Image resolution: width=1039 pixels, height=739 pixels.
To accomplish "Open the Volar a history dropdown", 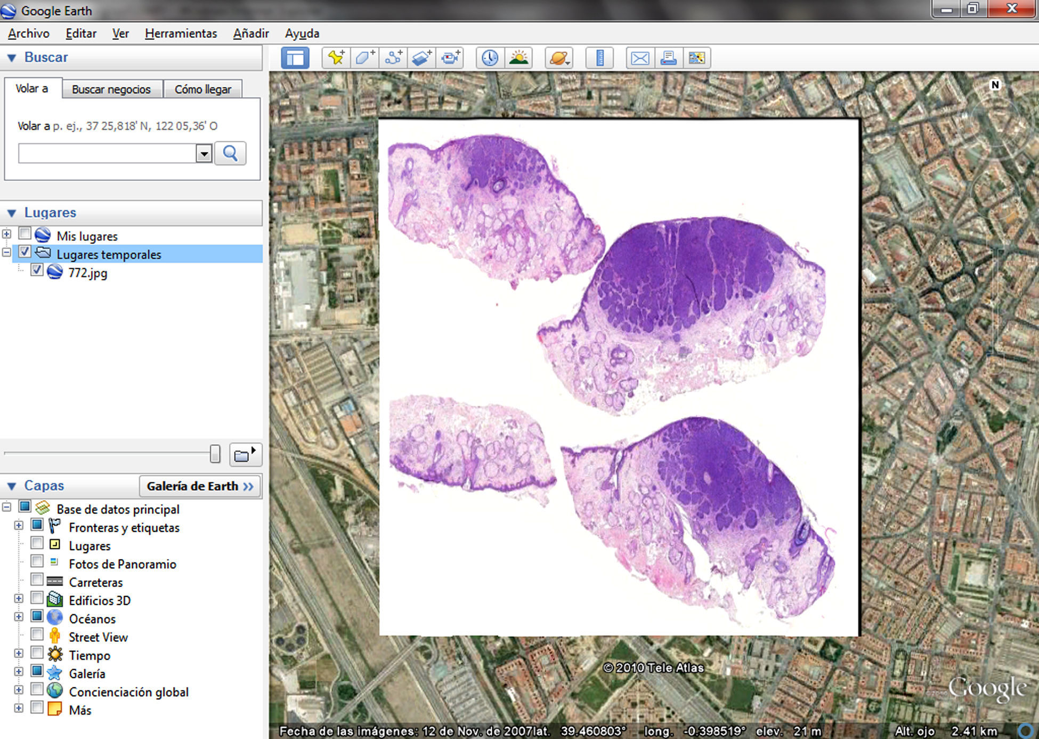I will (204, 154).
